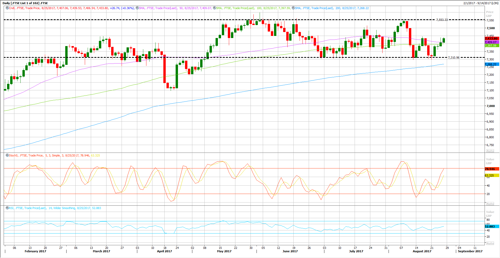Viewport: 500px width, 258px height.
Task: Select the red 7,433.80 last price tag
Action: coord(491,39)
